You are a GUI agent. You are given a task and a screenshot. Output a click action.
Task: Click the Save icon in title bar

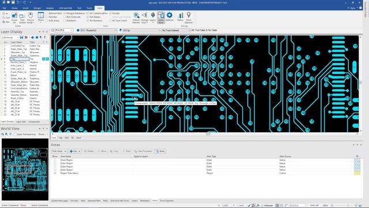[x=13, y=2]
